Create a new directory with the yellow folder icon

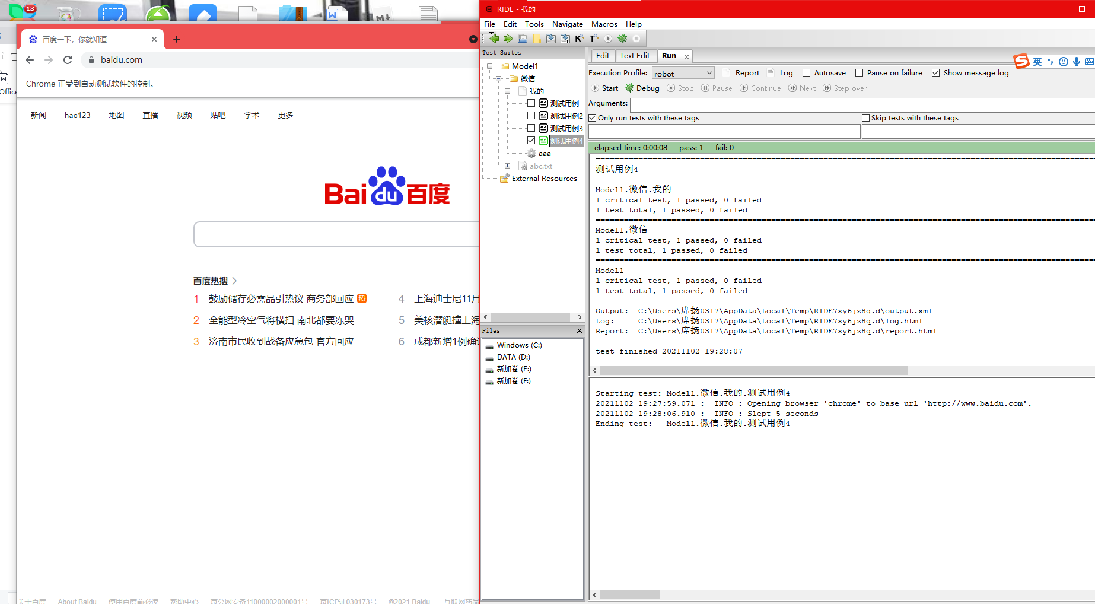(536, 38)
